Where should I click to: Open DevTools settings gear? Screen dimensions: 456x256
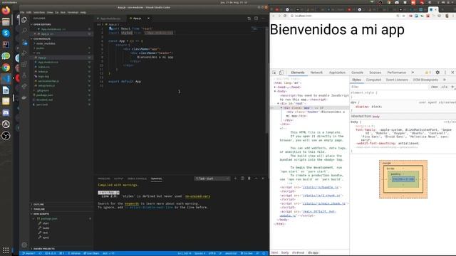[x=437, y=73]
